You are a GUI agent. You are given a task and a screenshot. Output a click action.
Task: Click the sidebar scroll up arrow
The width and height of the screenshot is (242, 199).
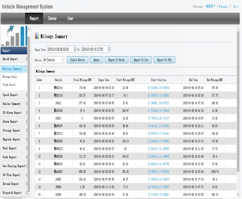[29, 29]
